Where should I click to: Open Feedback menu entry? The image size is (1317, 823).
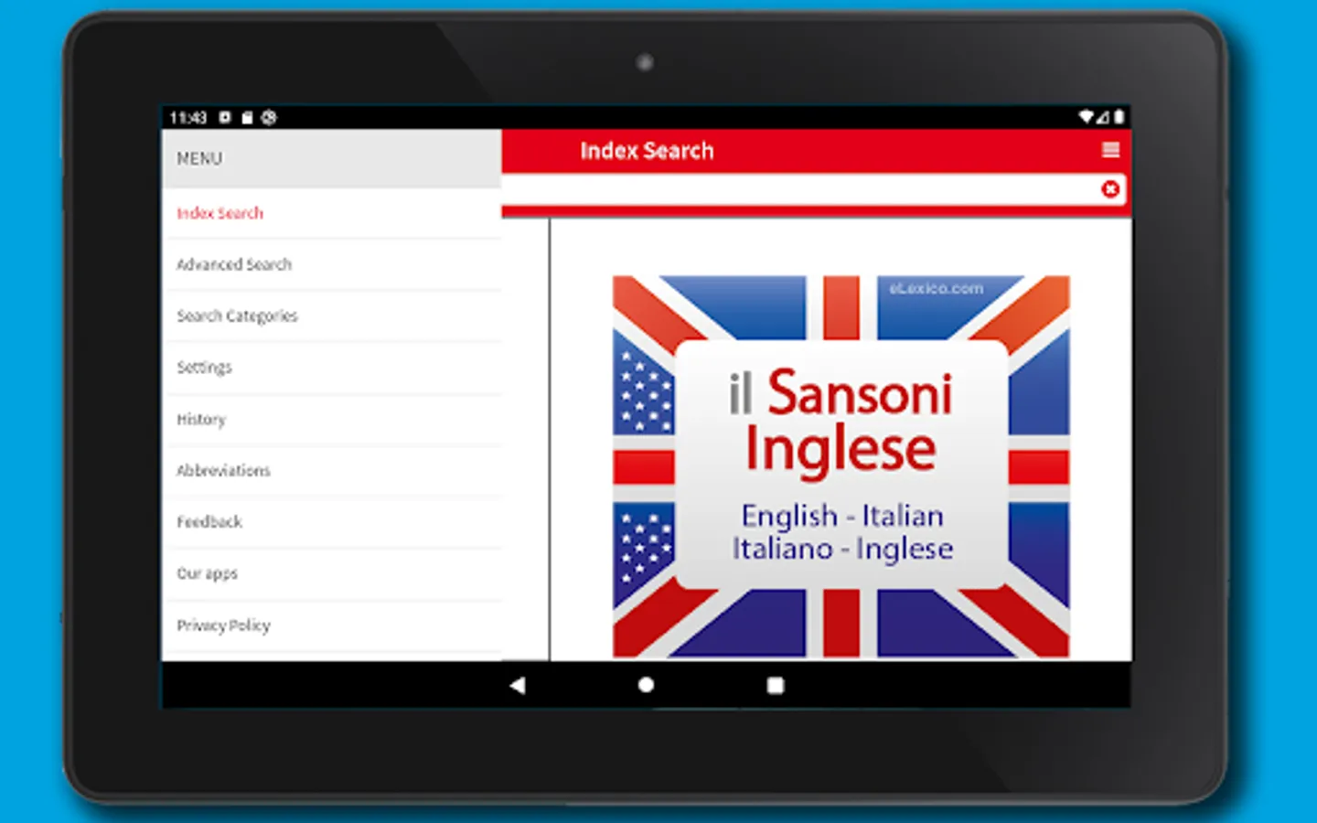[332, 522]
